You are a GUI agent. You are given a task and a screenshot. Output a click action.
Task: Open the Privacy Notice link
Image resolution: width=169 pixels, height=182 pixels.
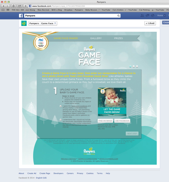(68, 159)
